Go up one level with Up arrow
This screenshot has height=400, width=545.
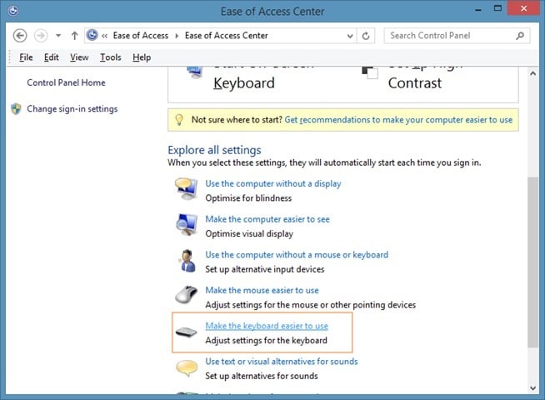click(74, 36)
